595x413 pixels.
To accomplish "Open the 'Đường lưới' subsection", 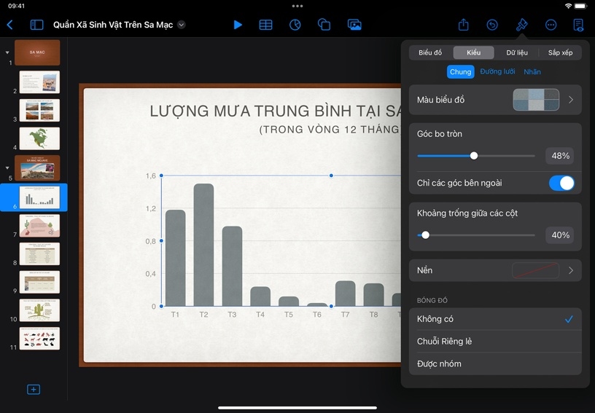I will click(x=497, y=72).
